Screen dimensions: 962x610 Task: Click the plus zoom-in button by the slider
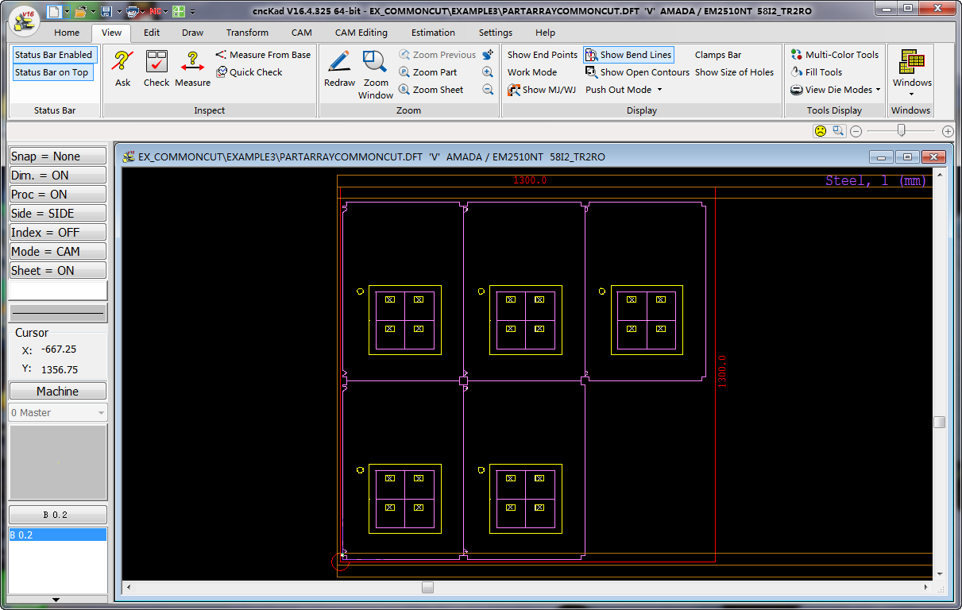click(x=948, y=131)
